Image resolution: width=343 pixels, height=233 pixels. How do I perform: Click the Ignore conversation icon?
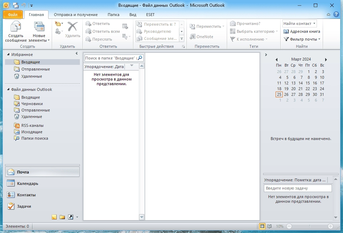coord(58,24)
